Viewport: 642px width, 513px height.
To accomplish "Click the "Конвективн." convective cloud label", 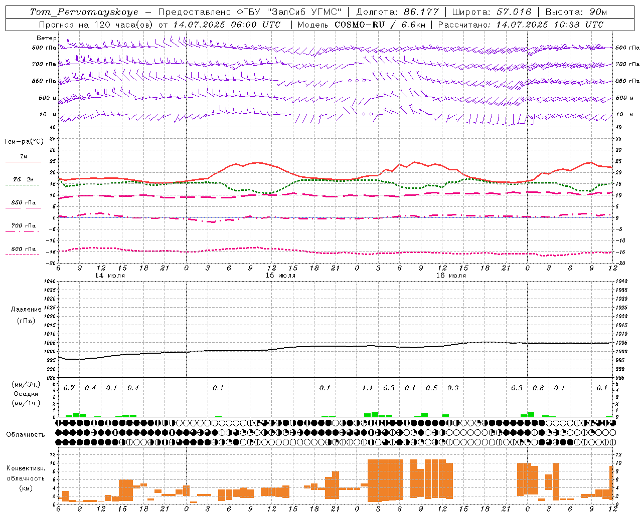I will click(26, 468).
